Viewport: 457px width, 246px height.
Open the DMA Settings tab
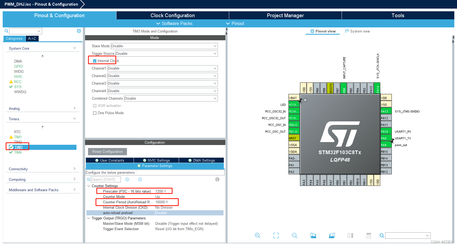[x=201, y=160]
